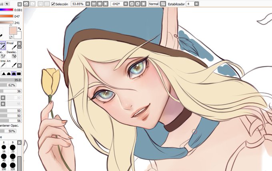This screenshot has height=171, width=272.
Task: Toggle transparent color checker icon
Action: [x=11, y=37]
